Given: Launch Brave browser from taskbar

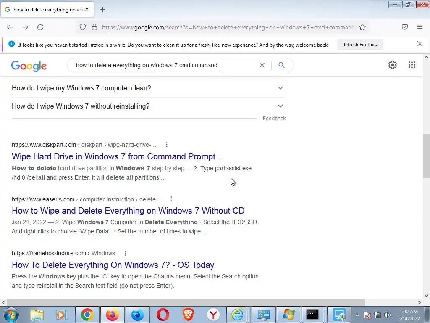Looking at the screenshot, I should [x=188, y=315].
